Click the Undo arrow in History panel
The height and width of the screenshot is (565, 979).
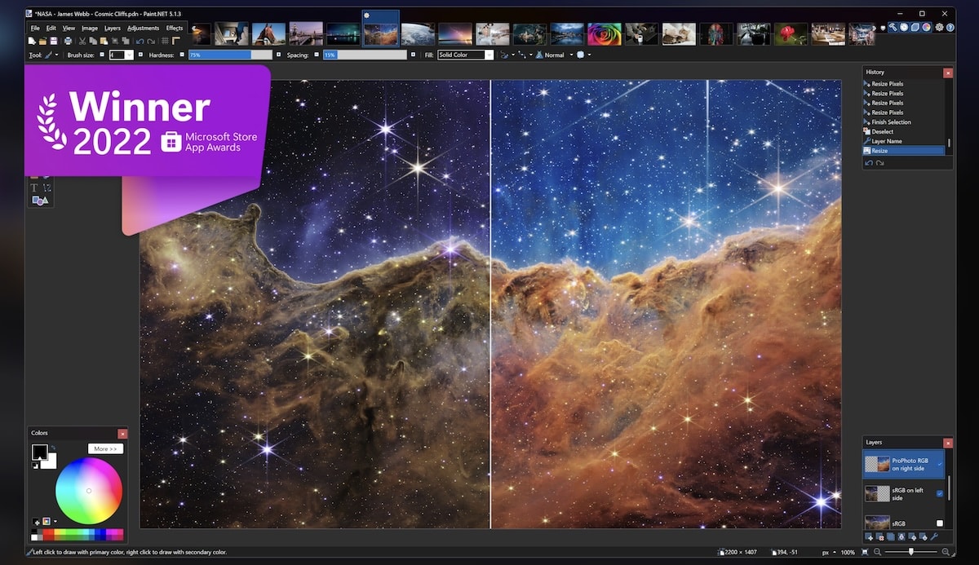(869, 162)
